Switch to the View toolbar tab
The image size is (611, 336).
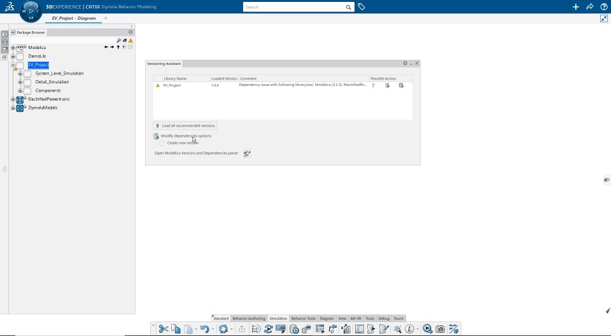click(x=342, y=318)
